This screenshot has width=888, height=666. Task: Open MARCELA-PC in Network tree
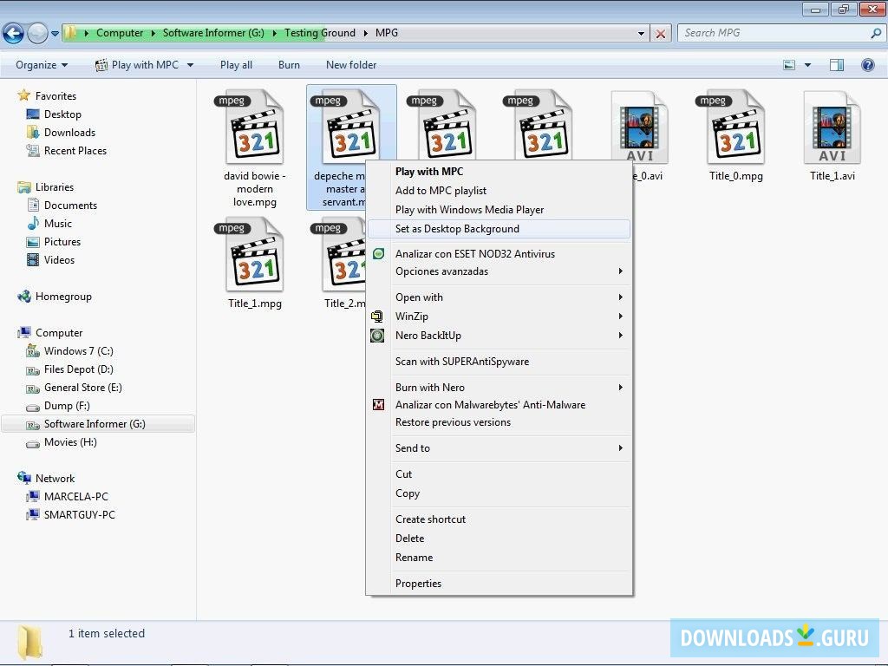(x=76, y=497)
